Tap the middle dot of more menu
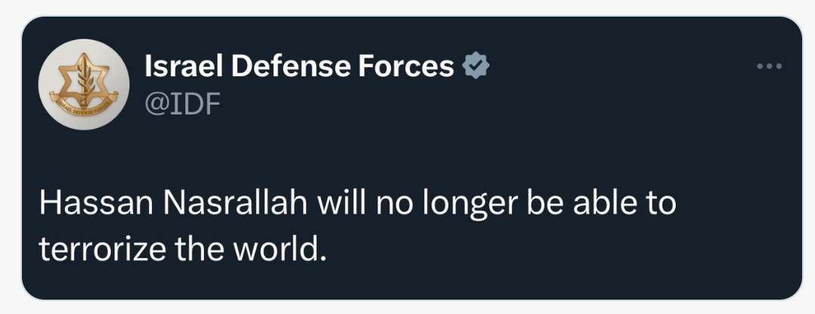Viewport: 815px width, 314px height. pos(770,66)
